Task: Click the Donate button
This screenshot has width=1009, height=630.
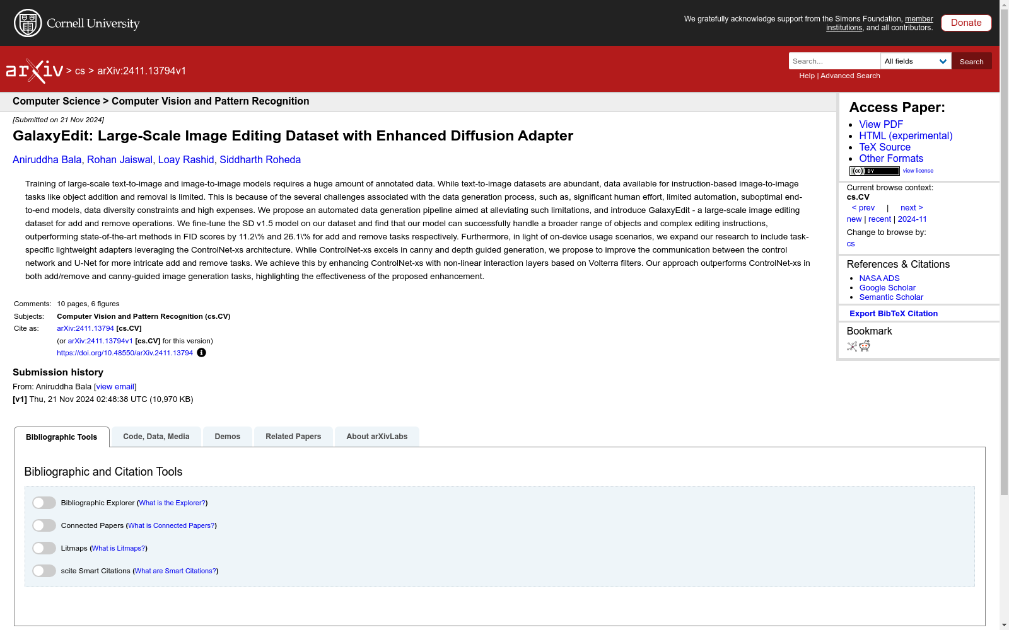Action: [x=966, y=23]
